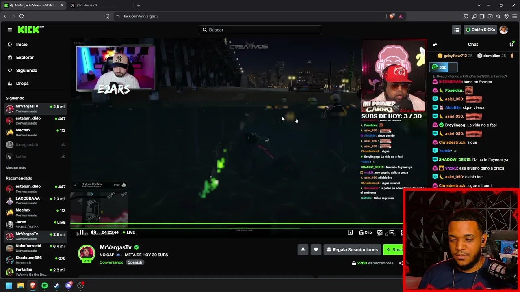Open the offline Saragarciab channel
The width and height of the screenshot is (520, 292).
(35, 144)
